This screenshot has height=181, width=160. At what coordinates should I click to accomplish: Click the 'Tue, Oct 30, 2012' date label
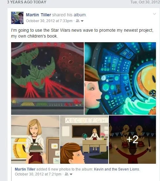coord(145,2)
